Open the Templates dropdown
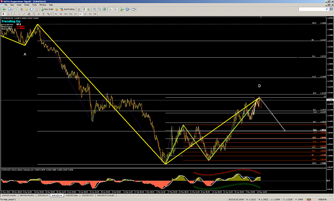This screenshot has width=334, height=201. pos(134,9)
